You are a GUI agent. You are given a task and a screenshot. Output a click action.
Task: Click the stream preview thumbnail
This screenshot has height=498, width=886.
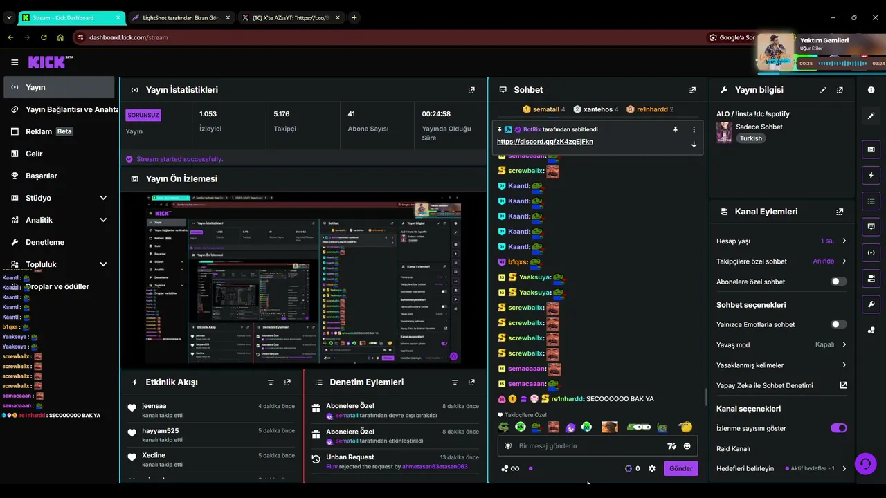pos(305,279)
